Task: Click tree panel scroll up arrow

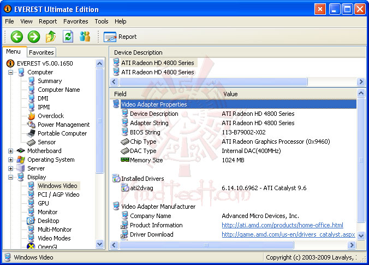Action: click(x=100, y=63)
